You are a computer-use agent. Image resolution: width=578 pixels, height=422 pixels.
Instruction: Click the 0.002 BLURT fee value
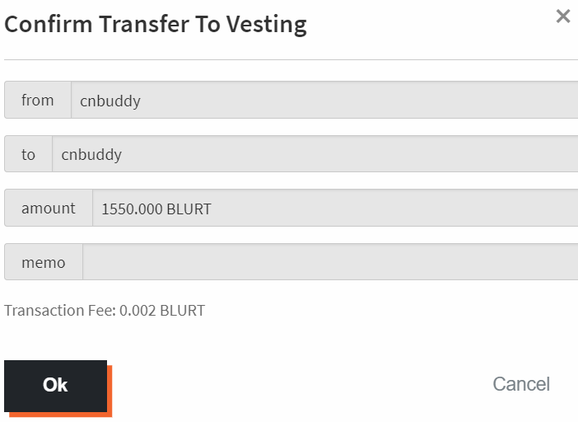tap(162, 311)
